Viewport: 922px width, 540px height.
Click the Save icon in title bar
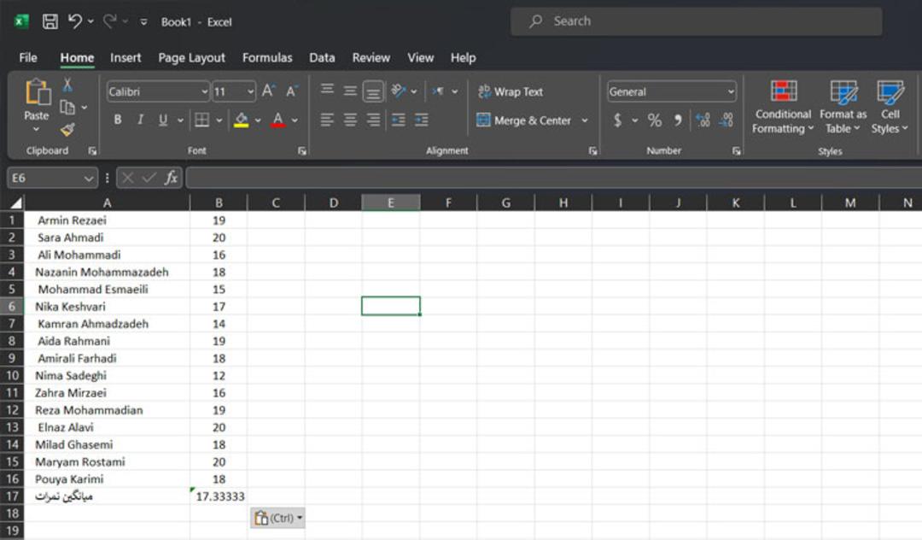[x=50, y=21]
